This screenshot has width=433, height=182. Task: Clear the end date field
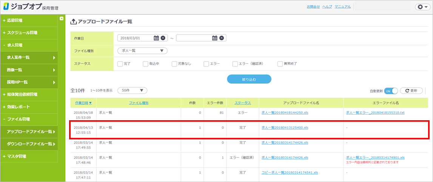222,38
